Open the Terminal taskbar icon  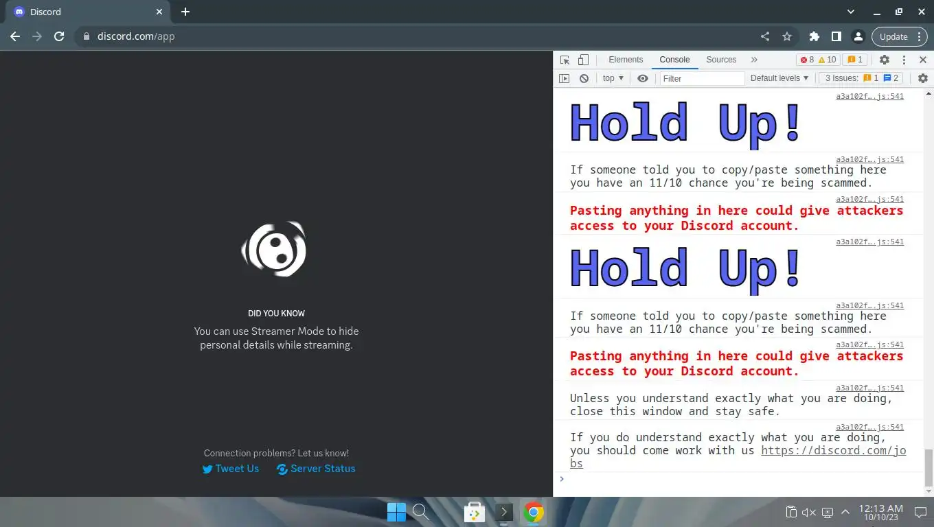pos(504,512)
